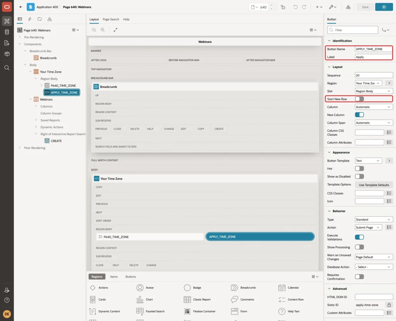Viewport: 396px width, 321px height.
Task: Switch to Processing tab icon
Action: (40, 19)
